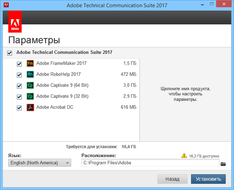Click the Adobe RoboHelp 2017 Rh icon
The width and height of the screenshot is (234, 190).
[x=30, y=74]
